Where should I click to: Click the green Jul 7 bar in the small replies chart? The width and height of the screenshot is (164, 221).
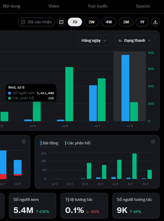point(134,166)
